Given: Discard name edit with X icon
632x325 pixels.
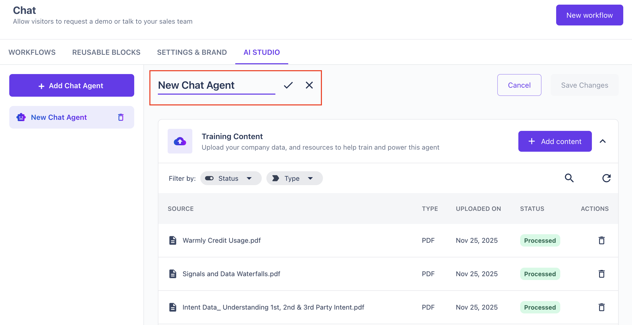Looking at the screenshot, I should click(309, 85).
